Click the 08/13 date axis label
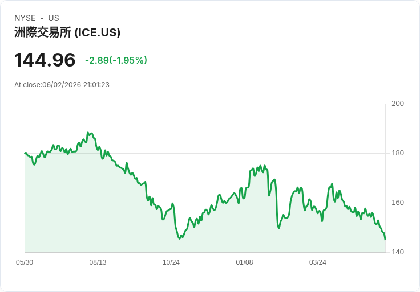 [98, 262]
